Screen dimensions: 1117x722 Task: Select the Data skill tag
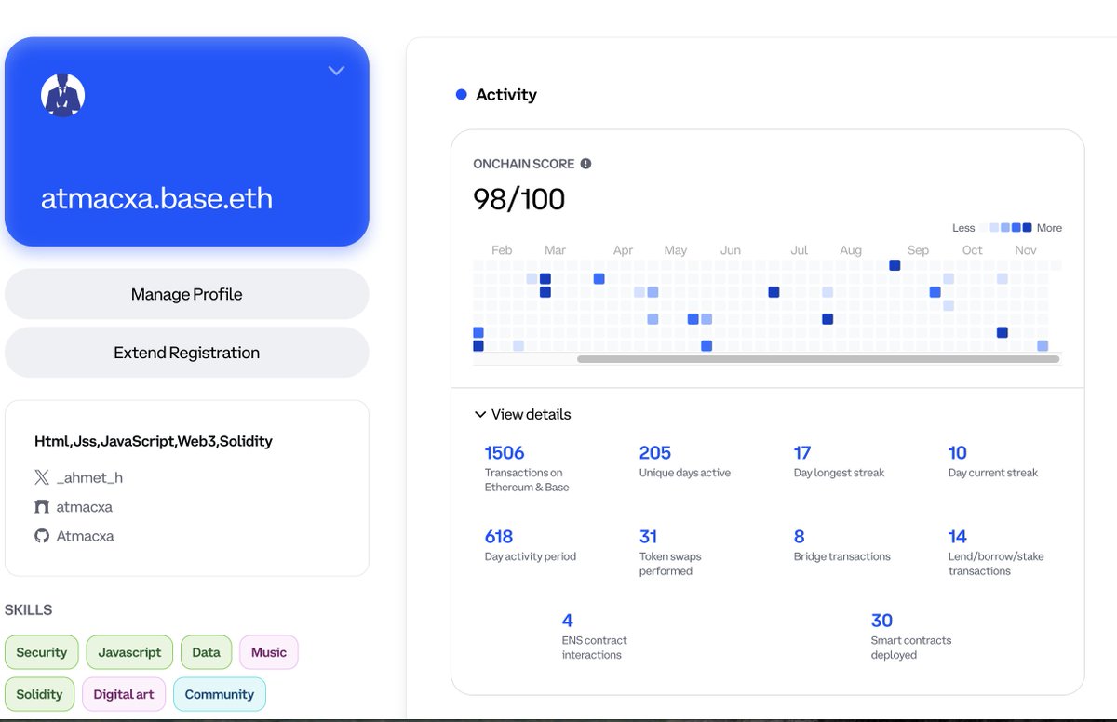point(206,652)
